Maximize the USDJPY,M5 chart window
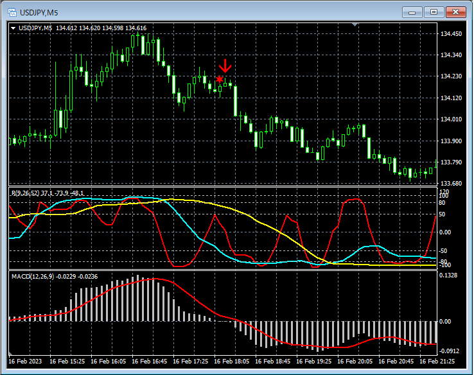 [434, 12]
